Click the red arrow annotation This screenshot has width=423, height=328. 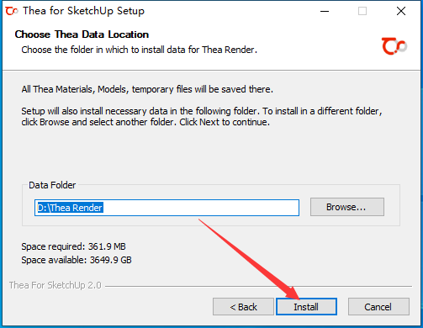coord(250,259)
